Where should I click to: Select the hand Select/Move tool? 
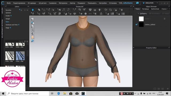[39, 10]
